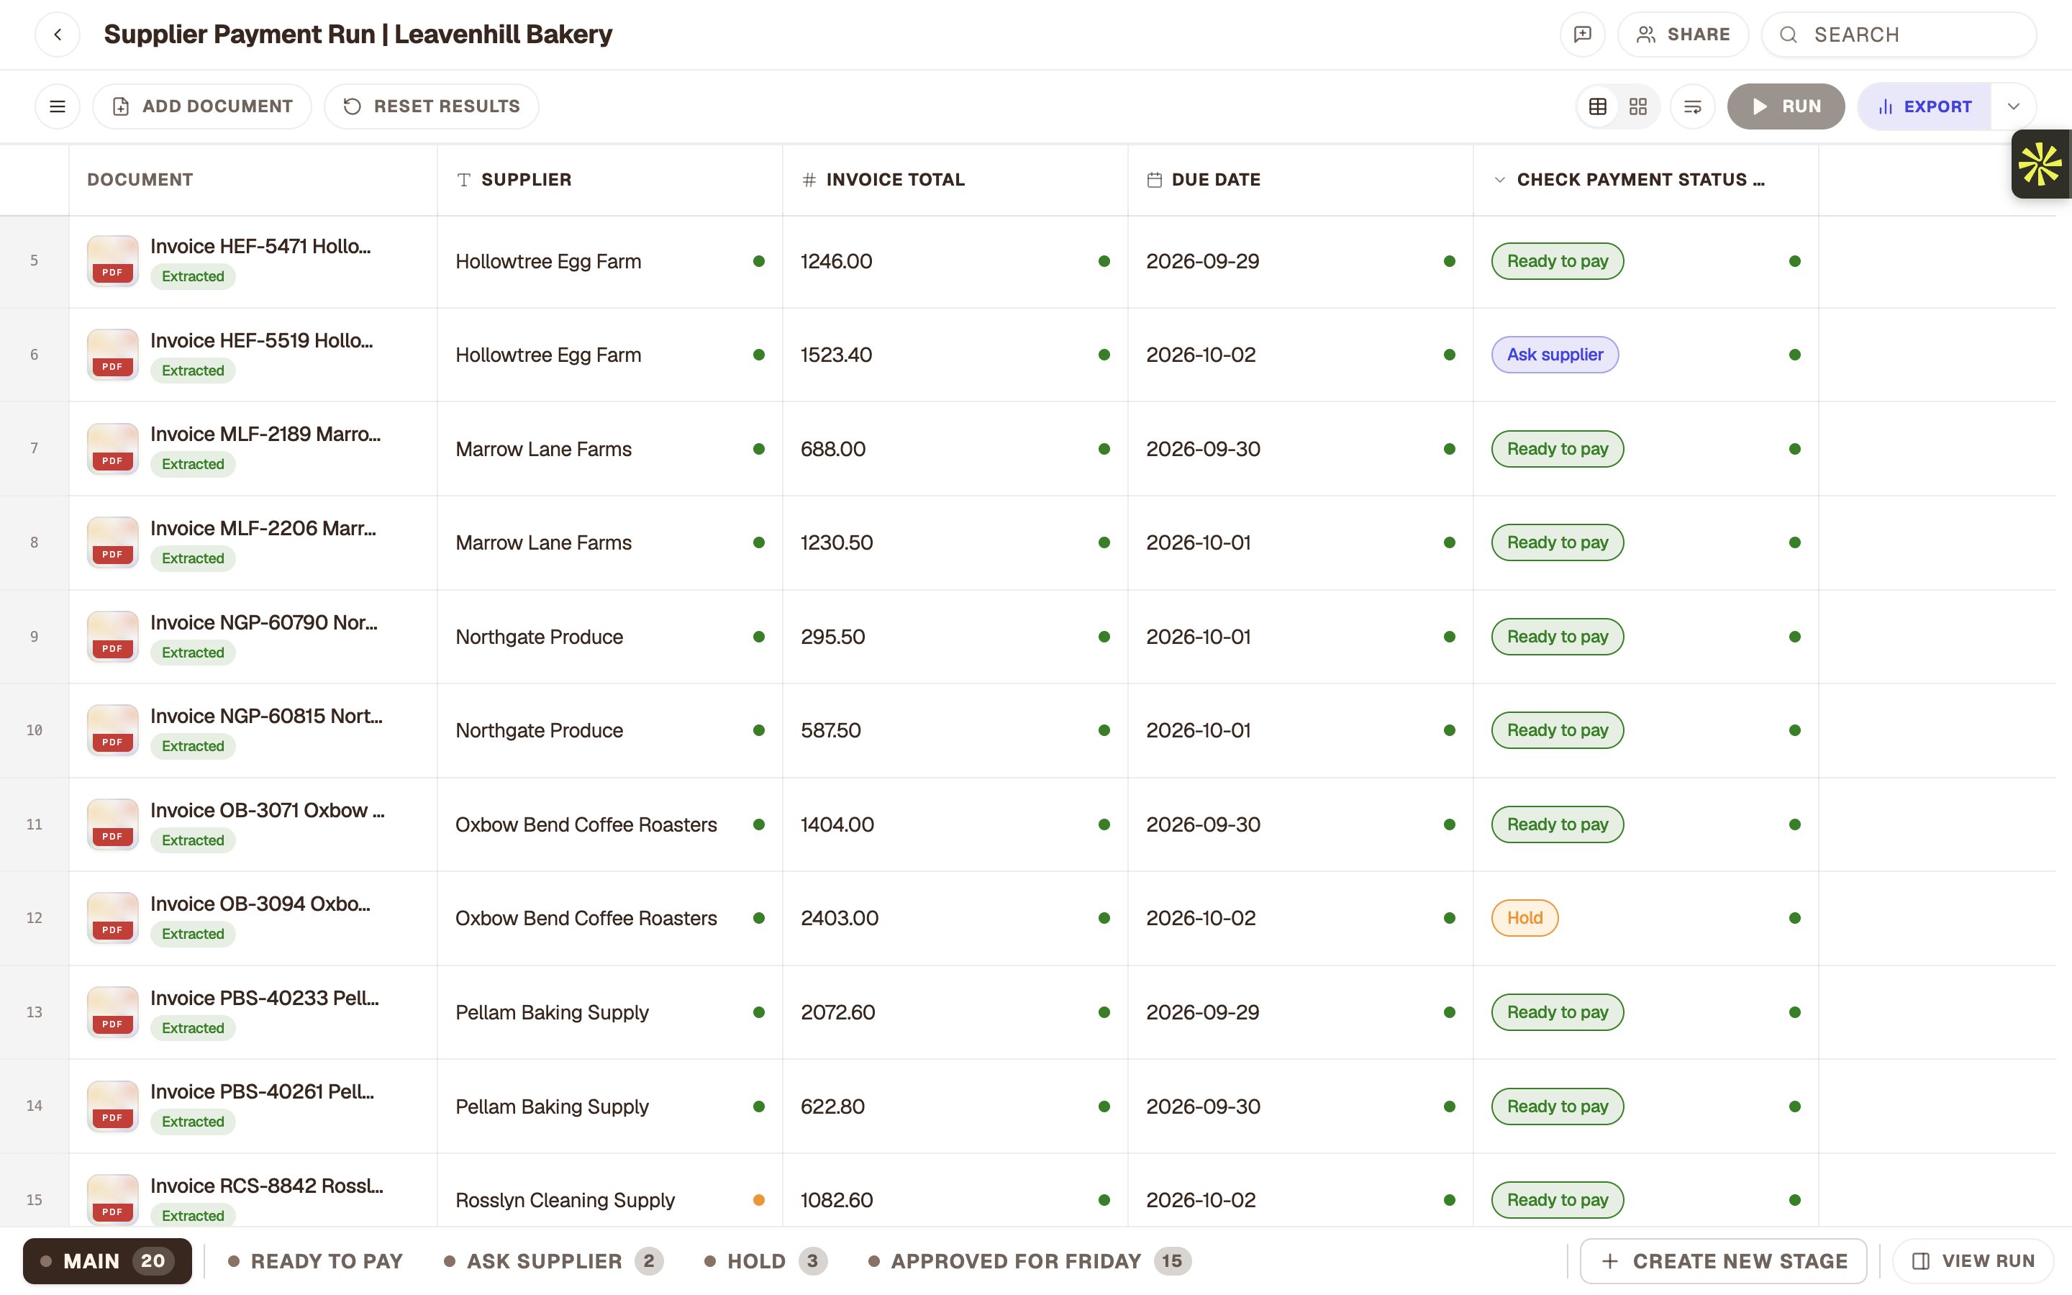Open PDF icon for Invoice OB-3094
This screenshot has height=1295, width=2072.
(x=112, y=917)
